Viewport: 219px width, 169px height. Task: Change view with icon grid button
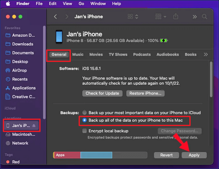[133, 16]
